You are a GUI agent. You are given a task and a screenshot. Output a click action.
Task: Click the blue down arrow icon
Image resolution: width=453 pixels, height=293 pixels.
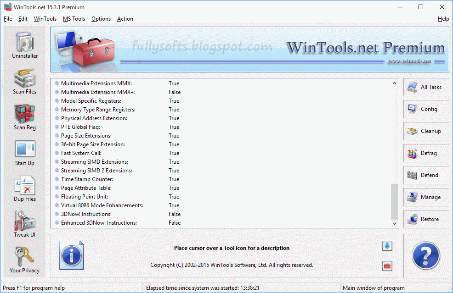387,246
